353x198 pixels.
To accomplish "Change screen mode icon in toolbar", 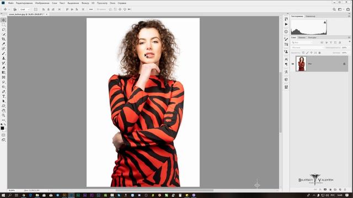I will pos(3,140).
